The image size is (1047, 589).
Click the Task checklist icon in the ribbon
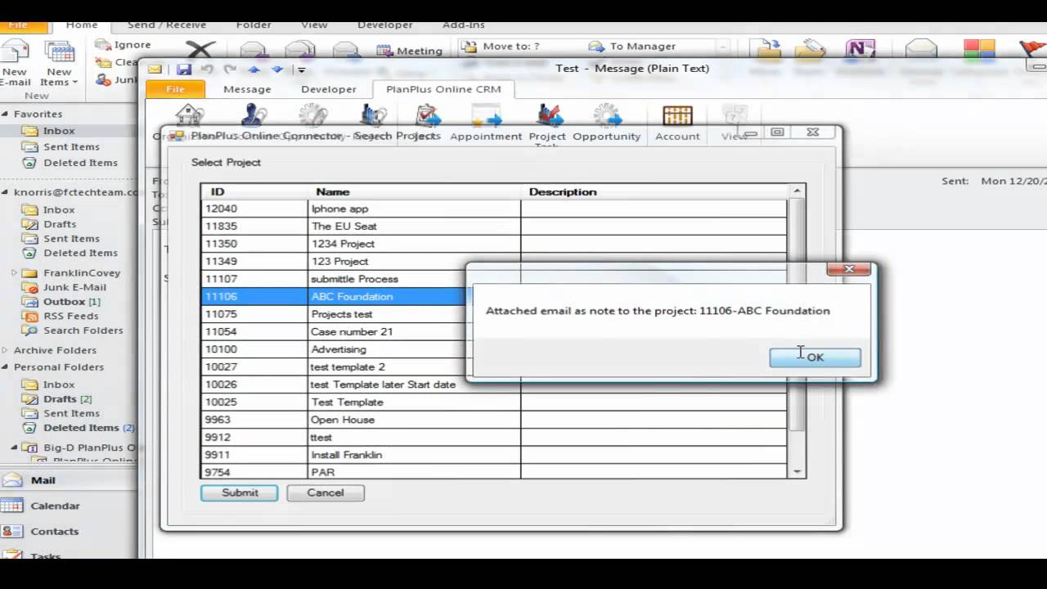(x=427, y=115)
